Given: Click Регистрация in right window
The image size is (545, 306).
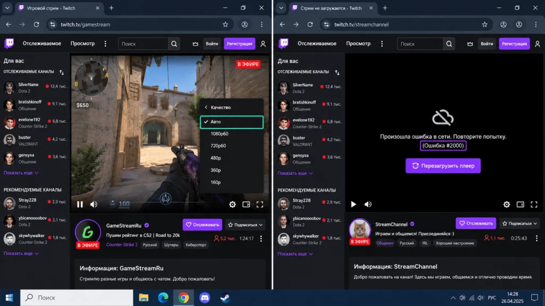Looking at the screenshot, I should (x=514, y=44).
